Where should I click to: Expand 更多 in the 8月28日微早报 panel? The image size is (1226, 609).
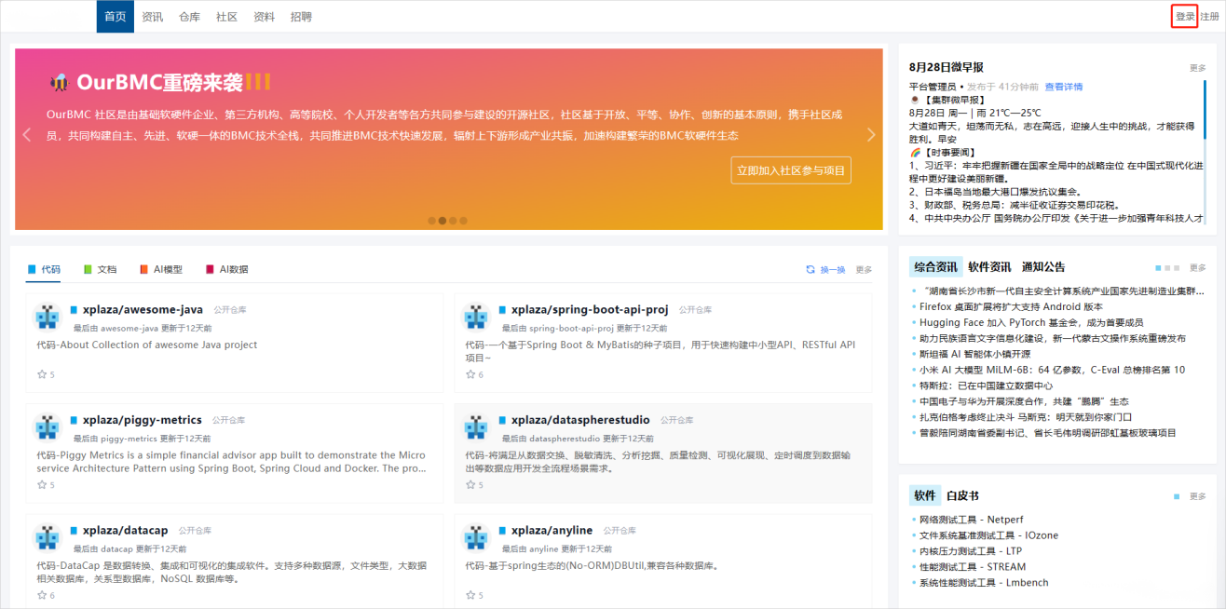1197,68
